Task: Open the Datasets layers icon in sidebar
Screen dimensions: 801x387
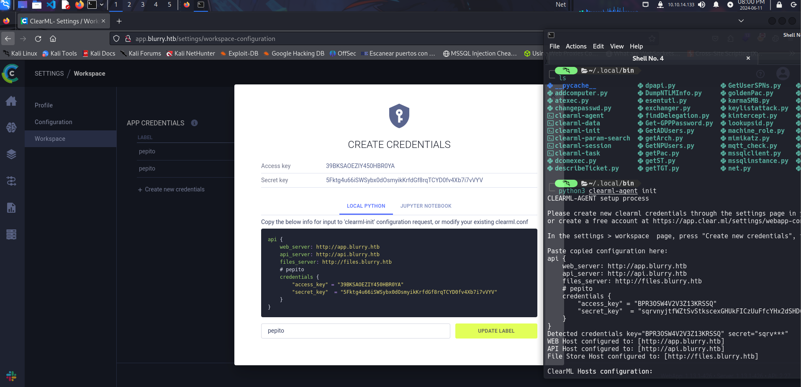Action: pyautogui.click(x=11, y=154)
